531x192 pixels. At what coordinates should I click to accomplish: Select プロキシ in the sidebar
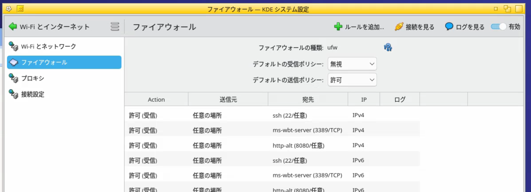(33, 78)
